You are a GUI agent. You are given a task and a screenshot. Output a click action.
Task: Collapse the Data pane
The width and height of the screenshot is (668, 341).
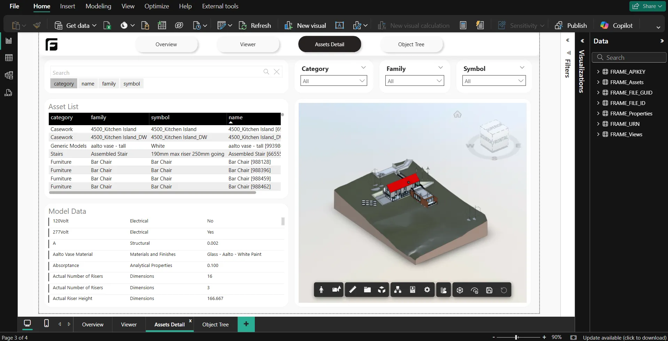point(662,41)
